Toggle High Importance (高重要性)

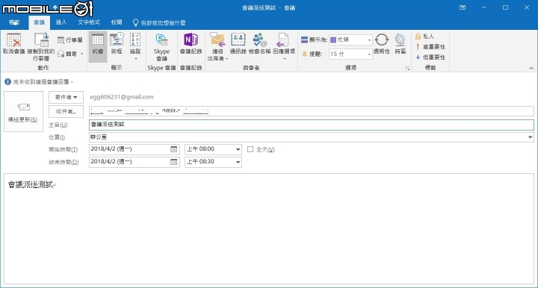click(430, 47)
